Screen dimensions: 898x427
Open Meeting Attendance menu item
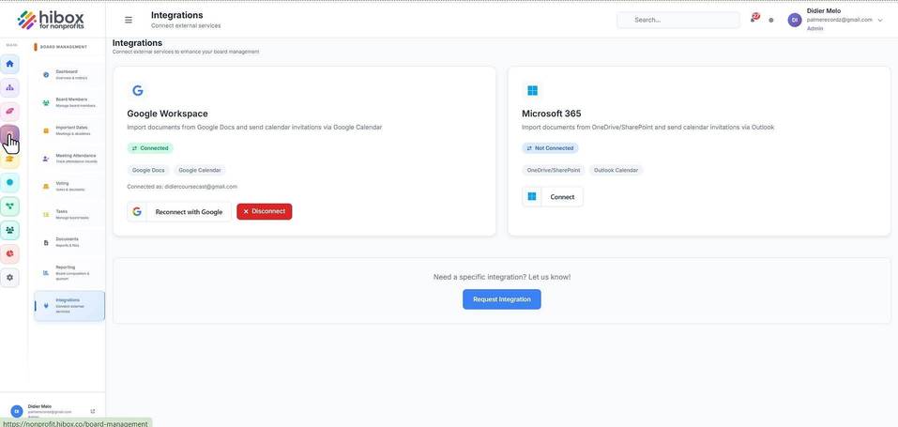pos(69,159)
